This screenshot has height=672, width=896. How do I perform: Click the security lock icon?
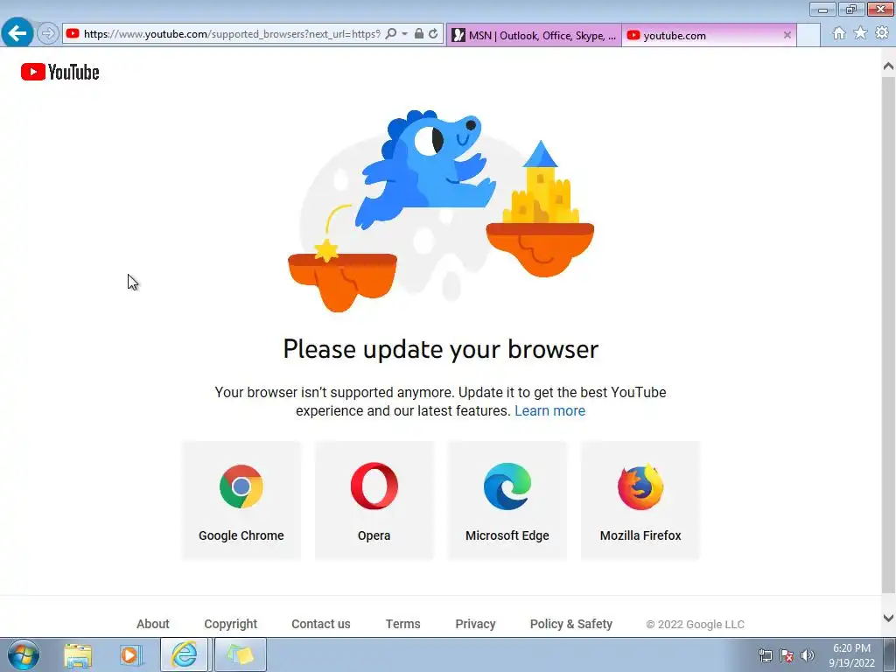(x=419, y=34)
